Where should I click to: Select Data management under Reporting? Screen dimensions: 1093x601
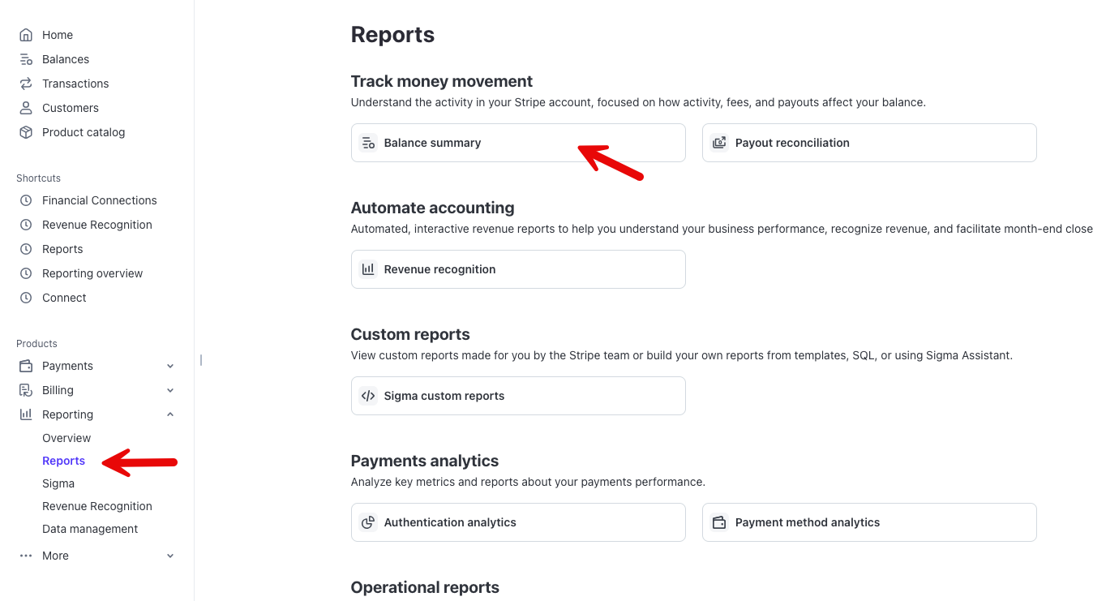coord(90,529)
